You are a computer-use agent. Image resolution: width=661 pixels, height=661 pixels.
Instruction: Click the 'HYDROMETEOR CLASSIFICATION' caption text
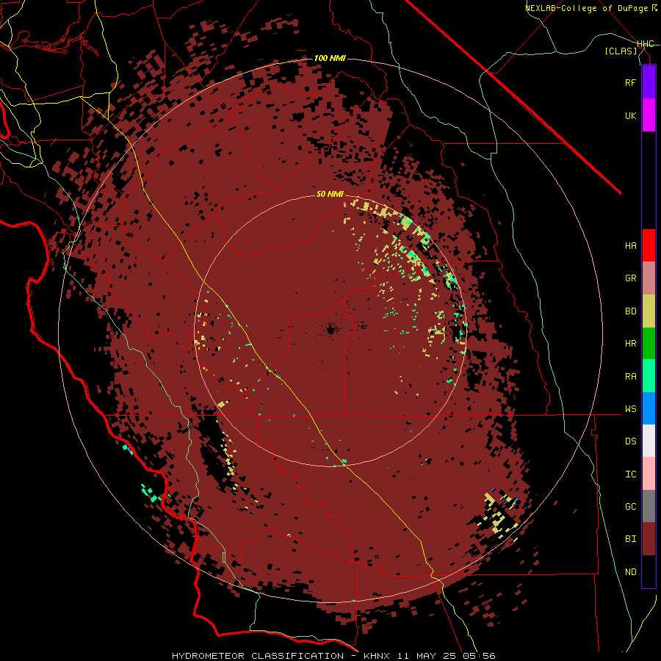258,656
